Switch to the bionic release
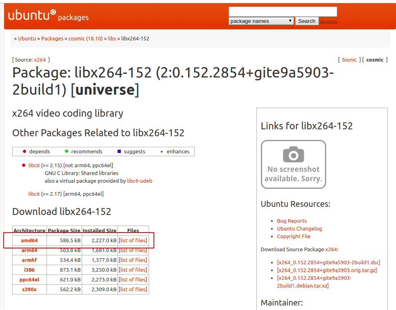This screenshot has width=396, height=310. 349,60
